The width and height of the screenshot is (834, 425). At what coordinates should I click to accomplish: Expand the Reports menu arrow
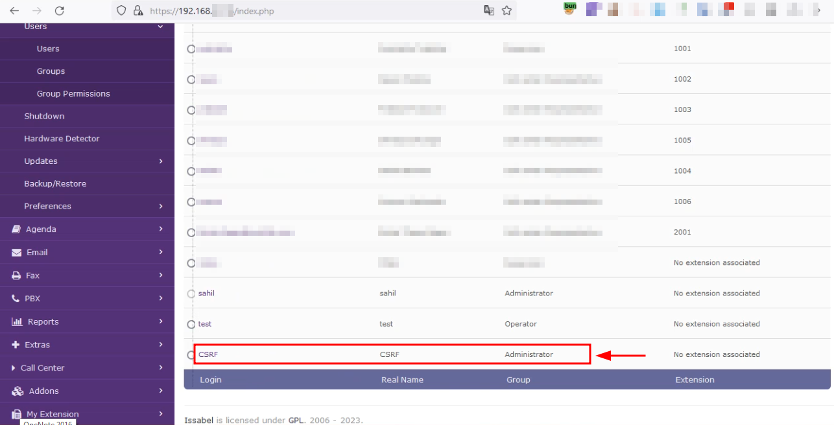pos(161,322)
